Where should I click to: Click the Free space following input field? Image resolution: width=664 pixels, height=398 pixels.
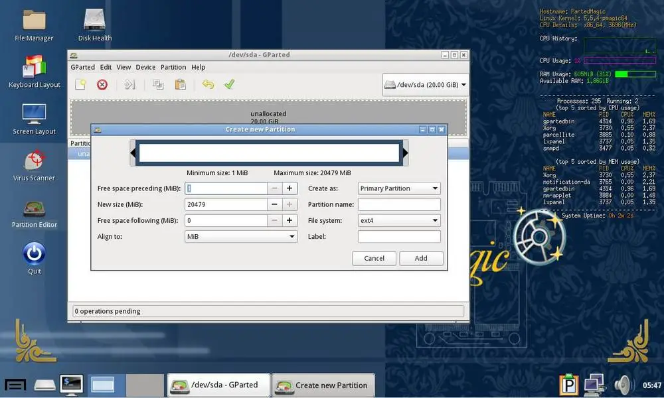[226, 220]
